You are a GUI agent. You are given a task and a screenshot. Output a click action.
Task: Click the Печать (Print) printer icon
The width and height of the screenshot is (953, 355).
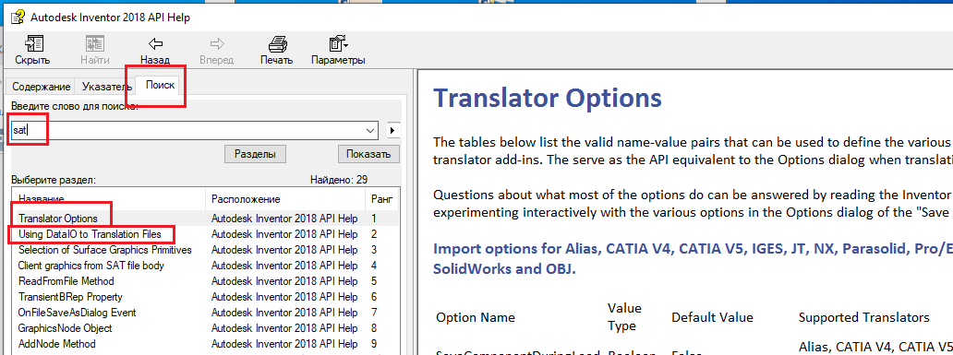tap(277, 44)
